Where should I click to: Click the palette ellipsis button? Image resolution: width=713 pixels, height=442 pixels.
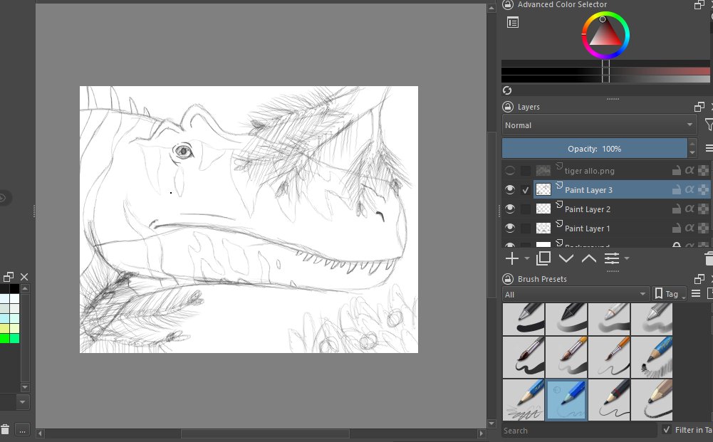(x=22, y=430)
